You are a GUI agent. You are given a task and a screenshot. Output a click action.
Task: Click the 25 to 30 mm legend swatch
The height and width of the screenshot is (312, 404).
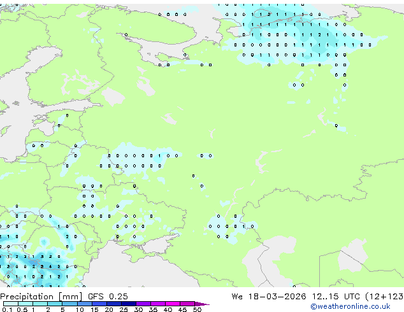click(x=129, y=304)
